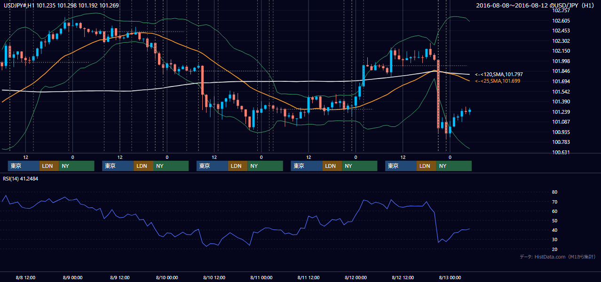Viewport: 601px width, 282px height.
Task: Click the 8/9 00:00 time axis label
Action: pos(72,277)
